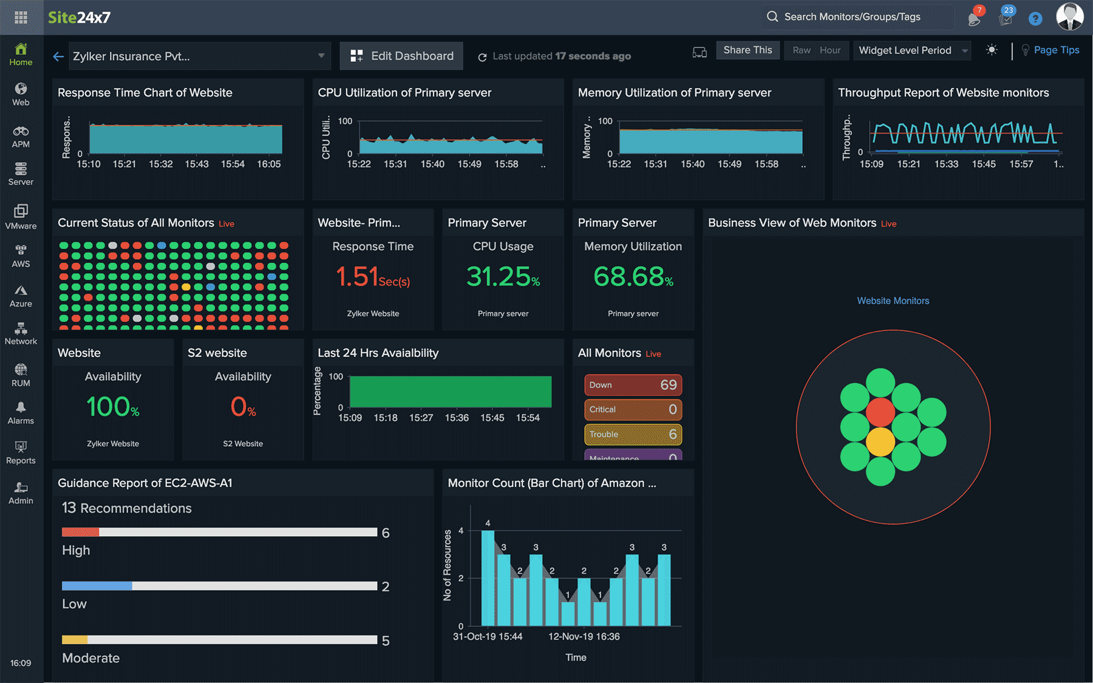The height and width of the screenshot is (683, 1093).
Task: Click Business View of Web Monitors title
Action: [x=792, y=223]
